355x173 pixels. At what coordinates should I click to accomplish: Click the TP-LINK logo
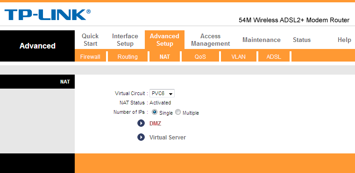pos(48,15)
